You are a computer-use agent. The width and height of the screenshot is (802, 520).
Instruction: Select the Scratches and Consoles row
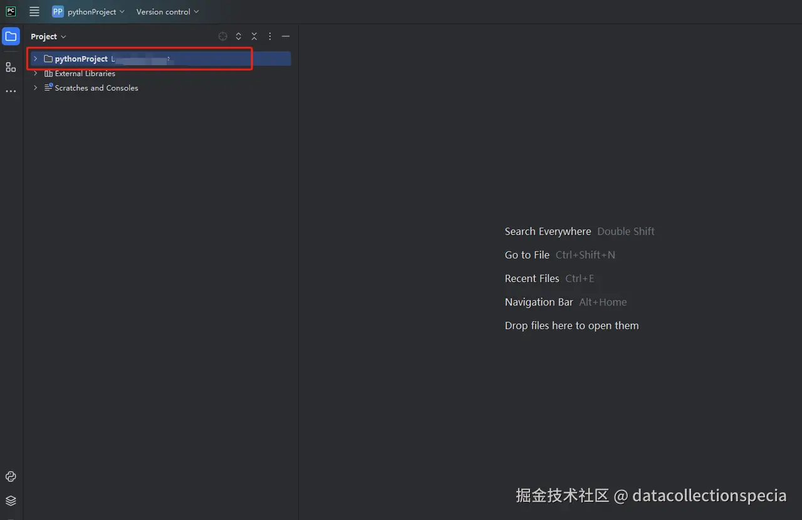coord(160,88)
